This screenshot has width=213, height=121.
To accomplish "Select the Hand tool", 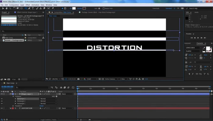I will click(x=6, y=8).
